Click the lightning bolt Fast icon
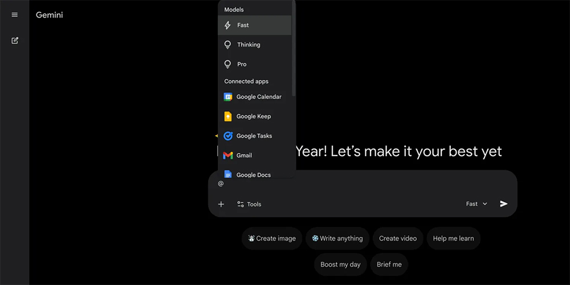Viewport: 570px width, 285px height. [227, 25]
